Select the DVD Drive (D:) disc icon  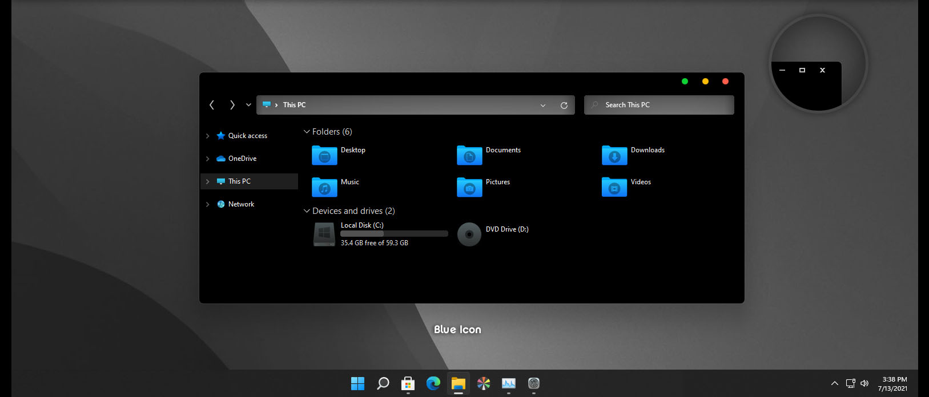click(x=469, y=234)
